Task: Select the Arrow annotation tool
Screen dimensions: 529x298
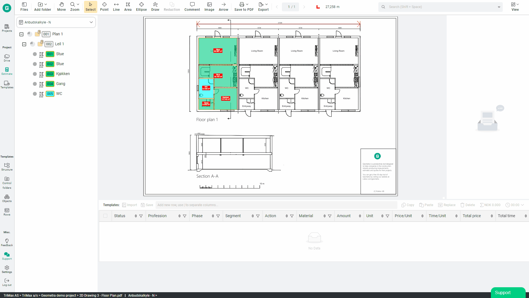Action: [x=223, y=7]
